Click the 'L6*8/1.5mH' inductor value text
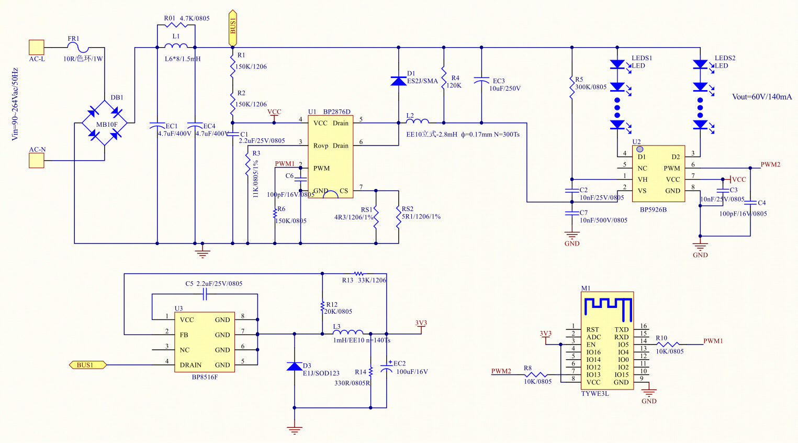This screenshot has width=798, height=443. coord(183,59)
